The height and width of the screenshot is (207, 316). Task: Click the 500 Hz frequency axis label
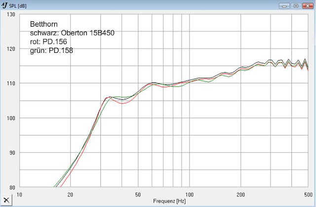coord(308,195)
